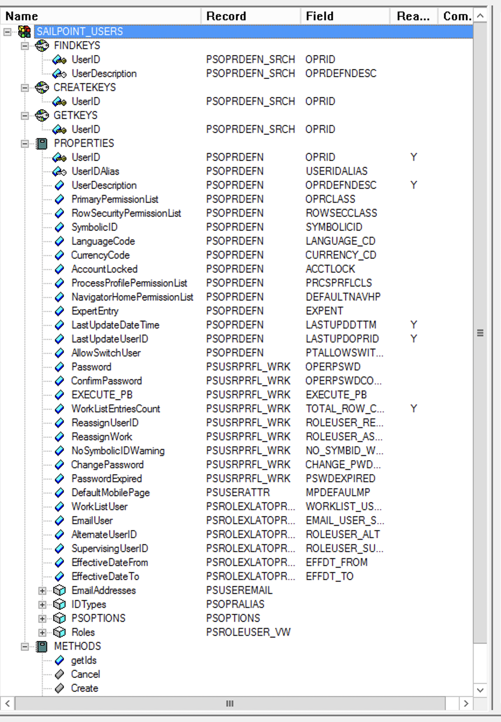Click the property icon beside AccountLocked

coord(59,269)
